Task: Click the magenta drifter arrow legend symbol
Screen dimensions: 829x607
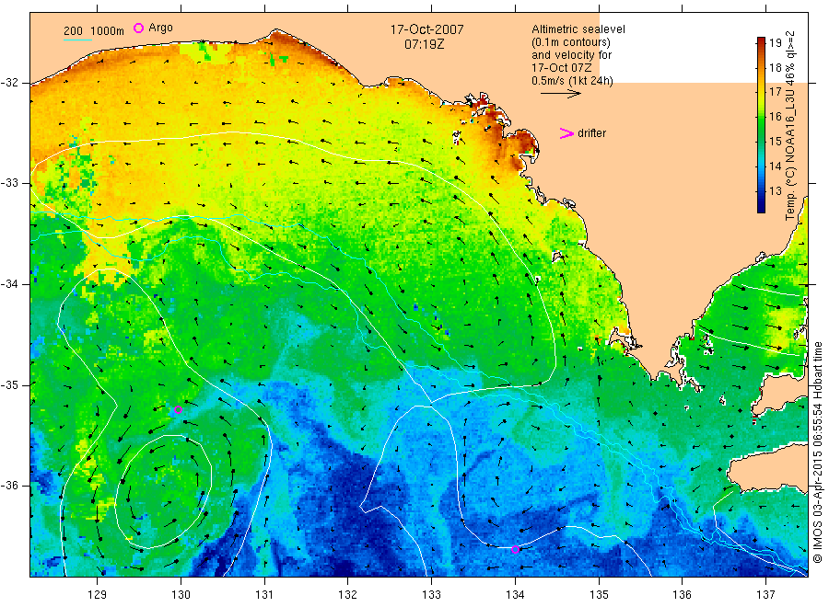Action: click(x=566, y=133)
